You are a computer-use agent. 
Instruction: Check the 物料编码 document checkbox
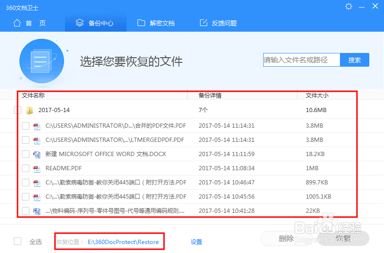26,211
